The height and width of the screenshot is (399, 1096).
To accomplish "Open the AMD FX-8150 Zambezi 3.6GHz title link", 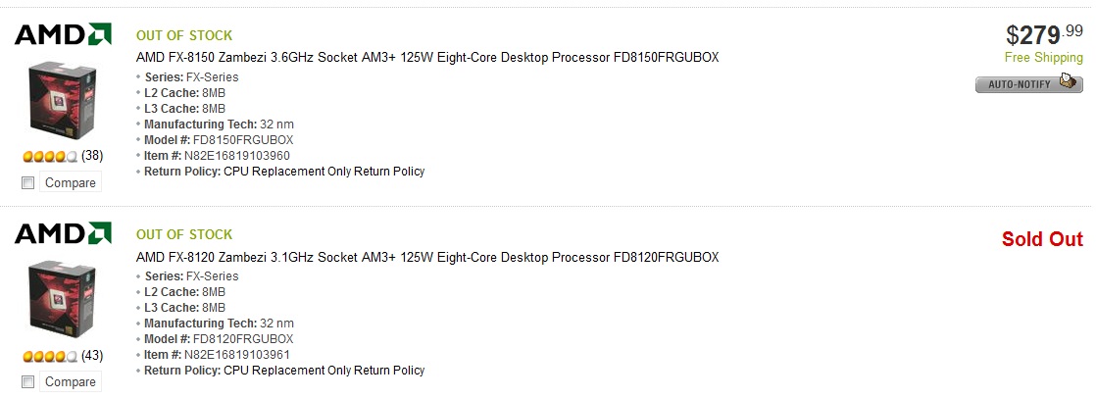I will click(427, 57).
